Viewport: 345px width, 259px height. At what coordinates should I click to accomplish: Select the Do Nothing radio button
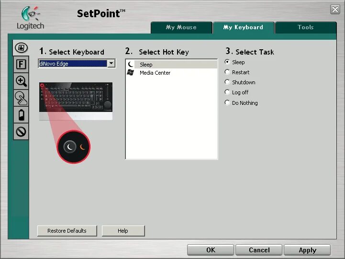tap(227, 102)
